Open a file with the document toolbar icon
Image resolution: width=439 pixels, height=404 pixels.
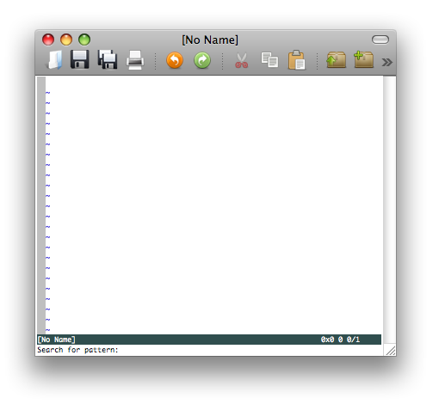click(54, 60)
